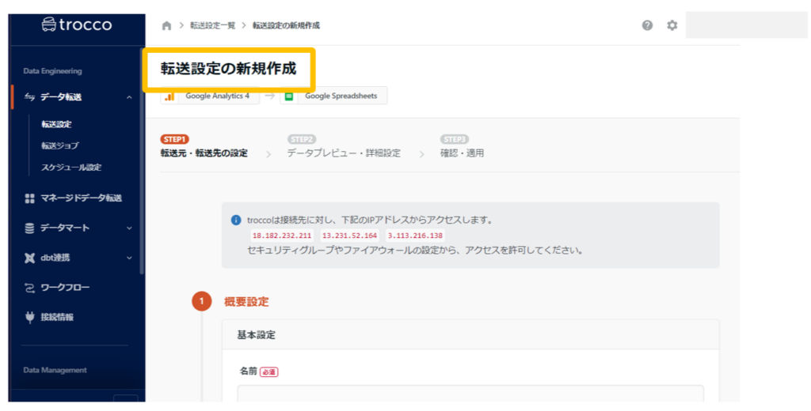Click the ワークフロー sidebar icon
Screen dimensions: 811x411
pyautogui.click(x=29, y=288)
